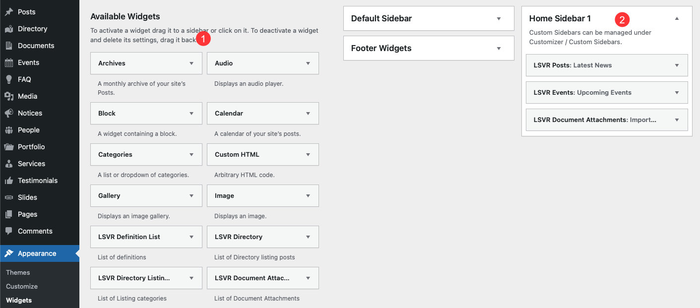Image resolution: width=700 pixels, height=308 pixels.
Task: Click the Portfolio folder icon
Action: (9, 147)
